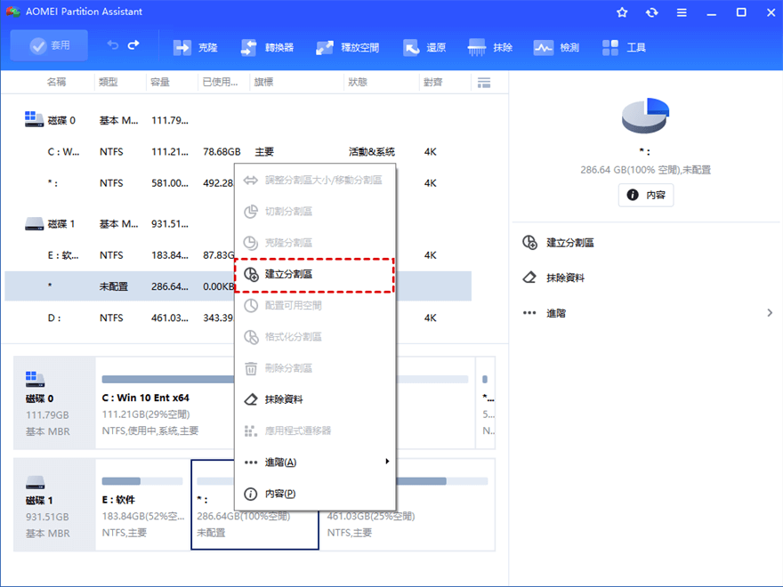
Task: Open the 工具 tools menu
Action: [624, 47]
